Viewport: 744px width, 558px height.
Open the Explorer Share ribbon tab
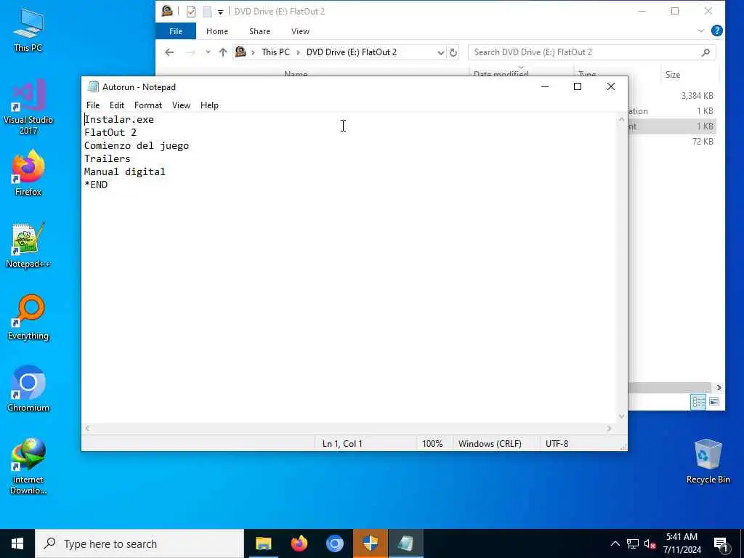pyautogui.click(x=259, y=31)
